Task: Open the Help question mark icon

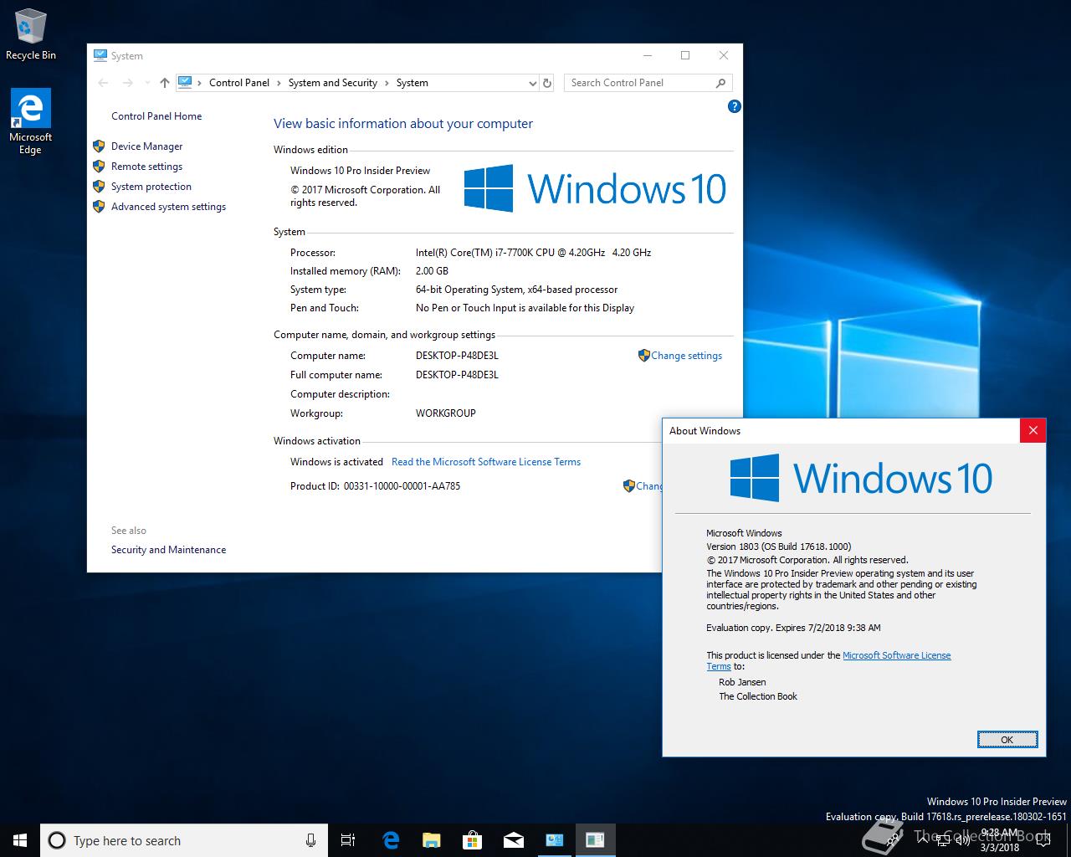Action: [x=735, y=106]
